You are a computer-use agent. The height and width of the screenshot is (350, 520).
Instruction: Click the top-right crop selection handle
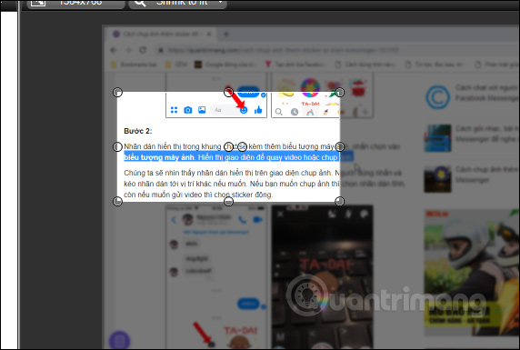(340, 92)
